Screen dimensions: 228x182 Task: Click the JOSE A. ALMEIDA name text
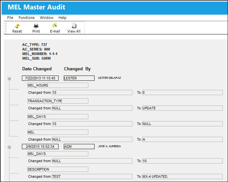click(110, 146)
